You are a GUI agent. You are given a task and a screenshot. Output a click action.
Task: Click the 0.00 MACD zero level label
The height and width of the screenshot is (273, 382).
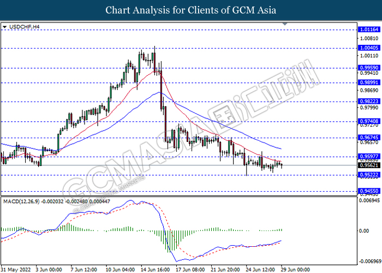click(364, 230)
